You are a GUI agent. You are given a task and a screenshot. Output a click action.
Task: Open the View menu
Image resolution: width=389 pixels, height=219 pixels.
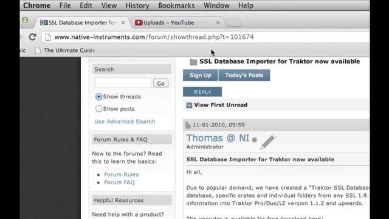pos(109,5)
